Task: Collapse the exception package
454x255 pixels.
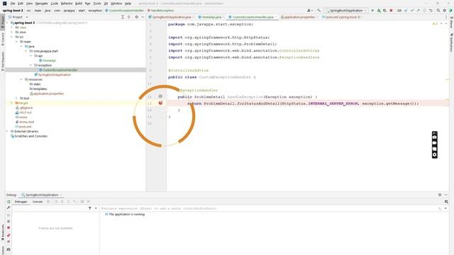Action: click(31, 65)
